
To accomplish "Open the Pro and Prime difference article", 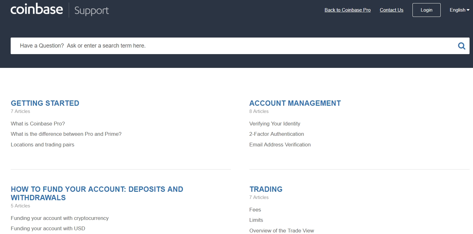I will 66,134.
